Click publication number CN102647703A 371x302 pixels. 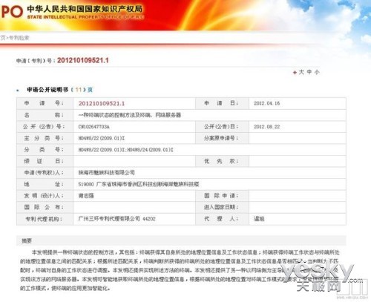94,127
